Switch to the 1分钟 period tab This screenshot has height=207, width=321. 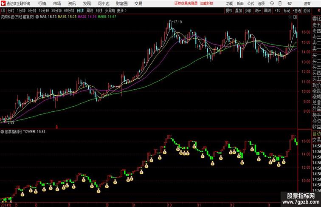[x=21, y=11]
